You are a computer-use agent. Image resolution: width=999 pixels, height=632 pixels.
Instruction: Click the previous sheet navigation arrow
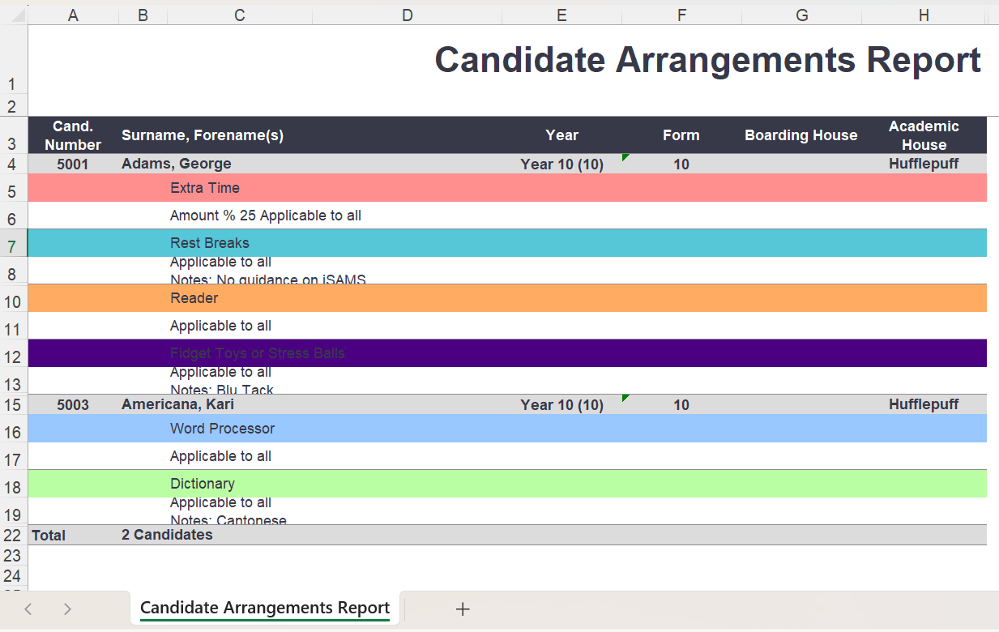pos(28,609)
